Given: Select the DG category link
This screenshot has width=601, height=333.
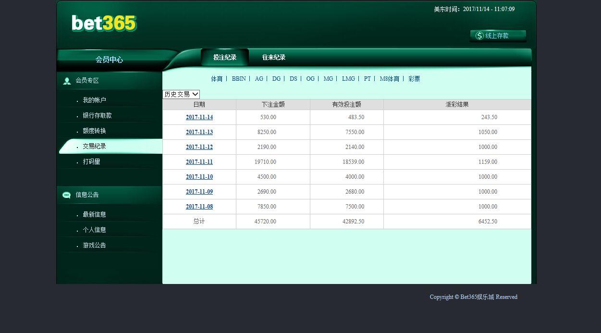Looking at the screenshot, I should (276, 79).
